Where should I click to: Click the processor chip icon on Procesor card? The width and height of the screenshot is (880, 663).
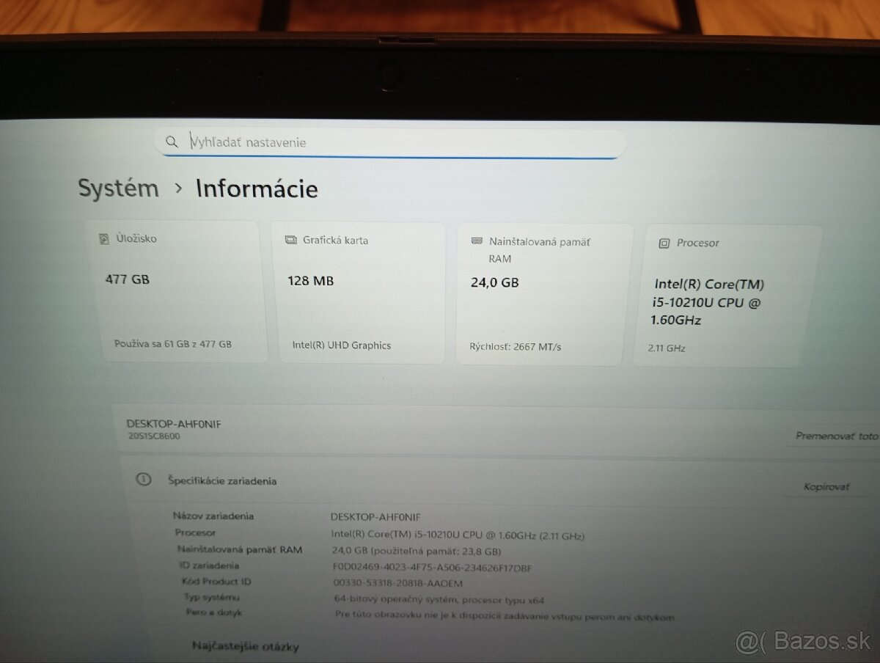[664, 242]
